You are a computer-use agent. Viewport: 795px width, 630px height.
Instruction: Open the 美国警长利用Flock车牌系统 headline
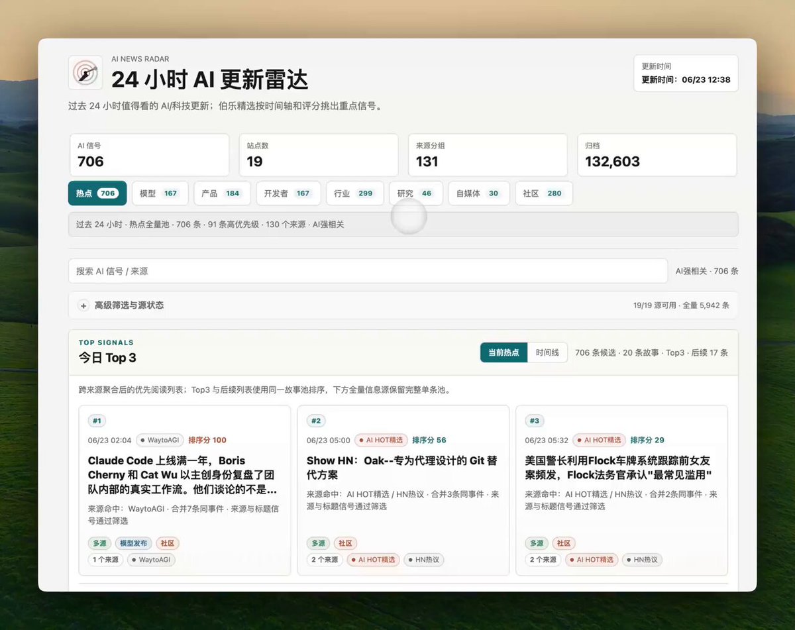point(619,468)
